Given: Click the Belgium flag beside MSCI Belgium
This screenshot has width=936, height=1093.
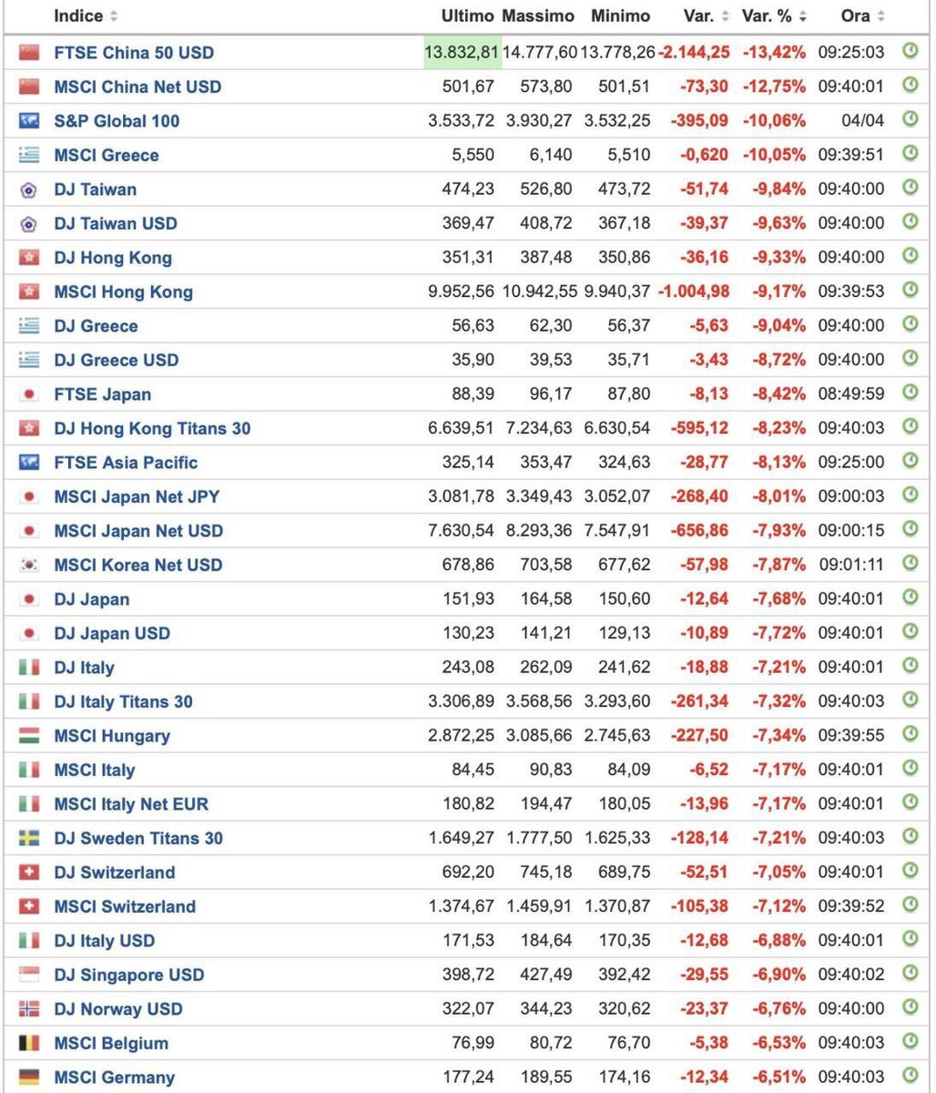Looking at the screenshot, I should 29,1043.
